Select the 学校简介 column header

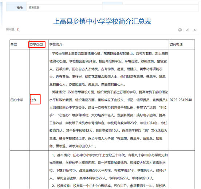coord(56,44)
